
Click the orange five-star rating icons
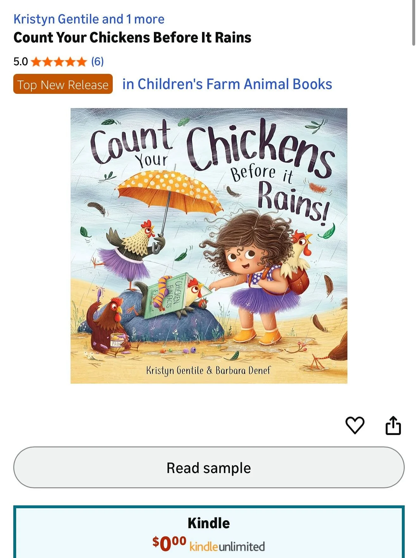[59, 62]
